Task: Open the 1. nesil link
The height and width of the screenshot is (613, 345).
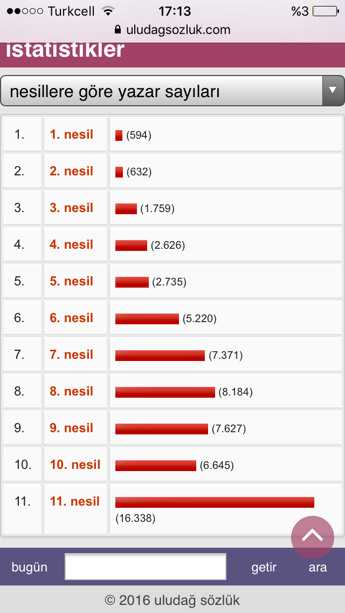Action: [x=72, y=134]
